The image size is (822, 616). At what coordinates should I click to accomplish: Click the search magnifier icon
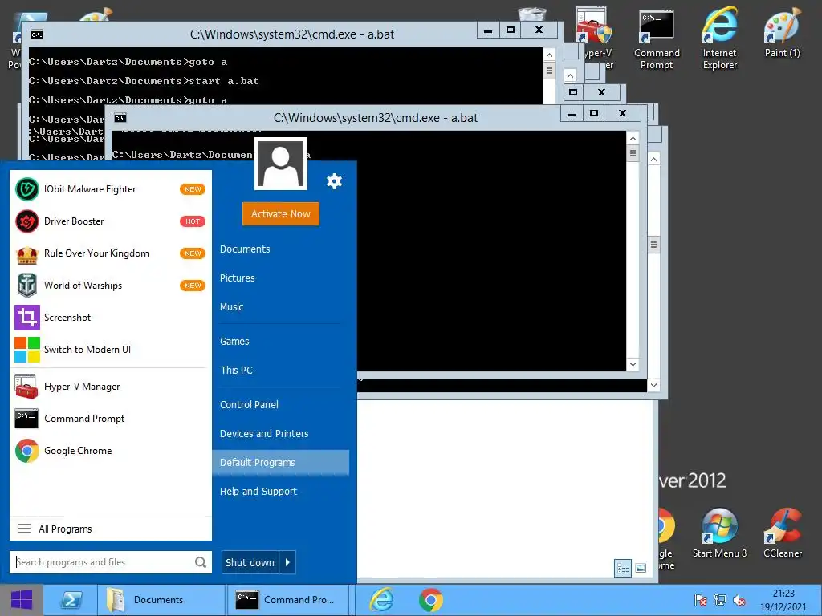(200, 562)
